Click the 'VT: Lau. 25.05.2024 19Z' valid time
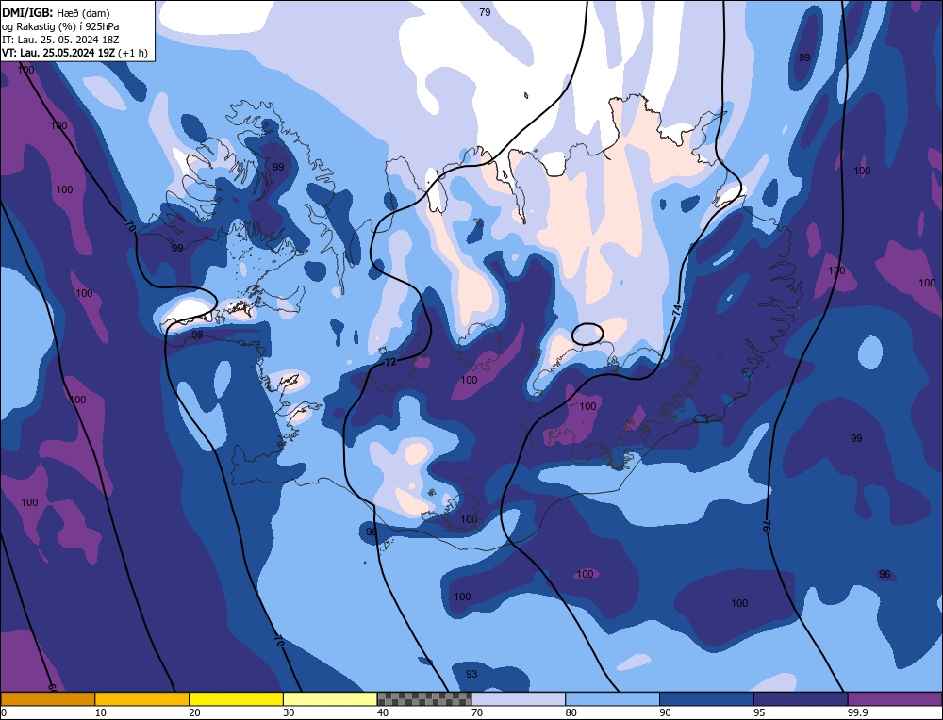943x720 pixels. [58, 53]
